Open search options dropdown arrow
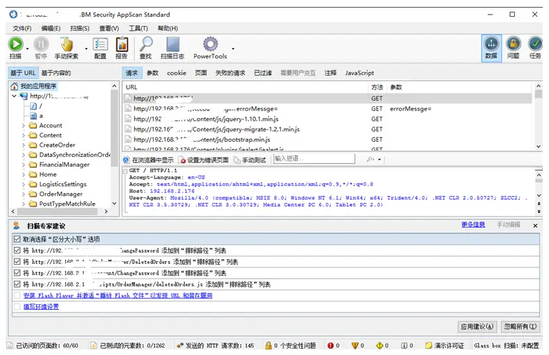This screenshot has width=549, height=355. click(379, 160)
